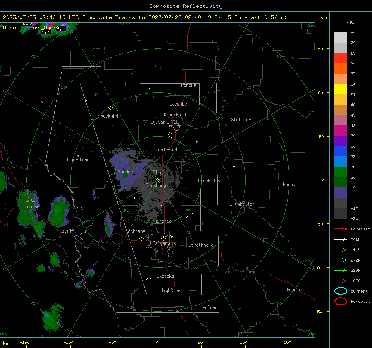Click the magenta 18TS arrow legend icon
Viewport: 372px width, 348px height.
(341, 281)
